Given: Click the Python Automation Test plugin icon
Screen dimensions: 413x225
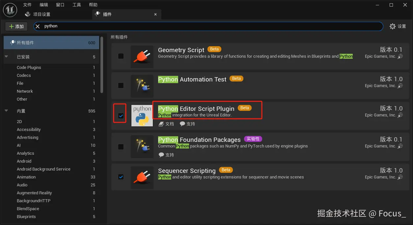Looking at the screenshot, I should pyautogui.click(x=142, y=86).
